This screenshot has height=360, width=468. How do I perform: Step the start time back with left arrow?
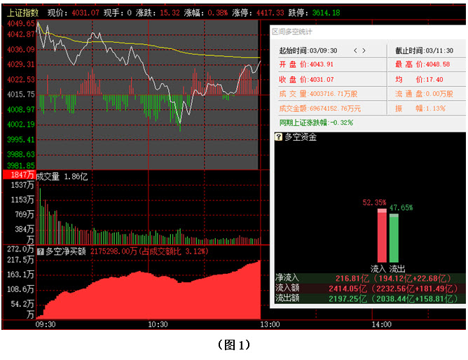click(355, 50)
